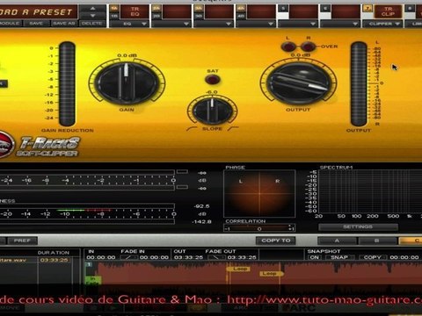Select chain slot 2B

(156, 16)
